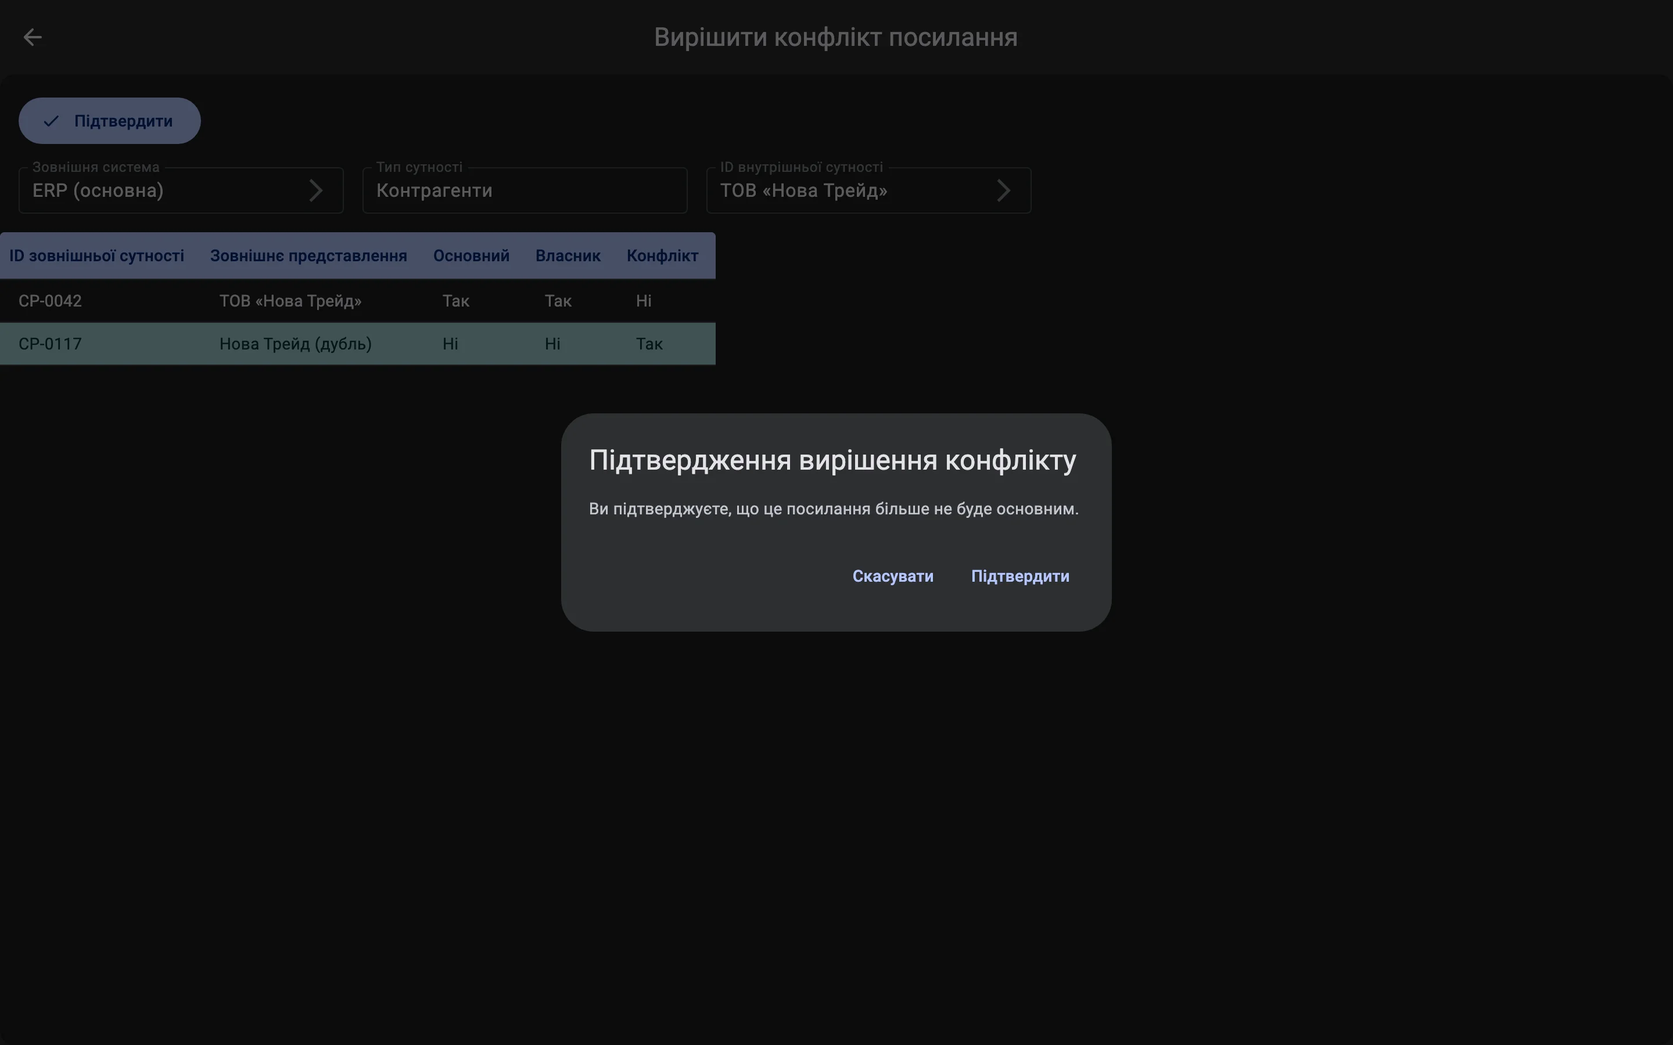The image size is (1673, 1045).
Task: Select the CP-0042 cell
Action: [51, 301]
